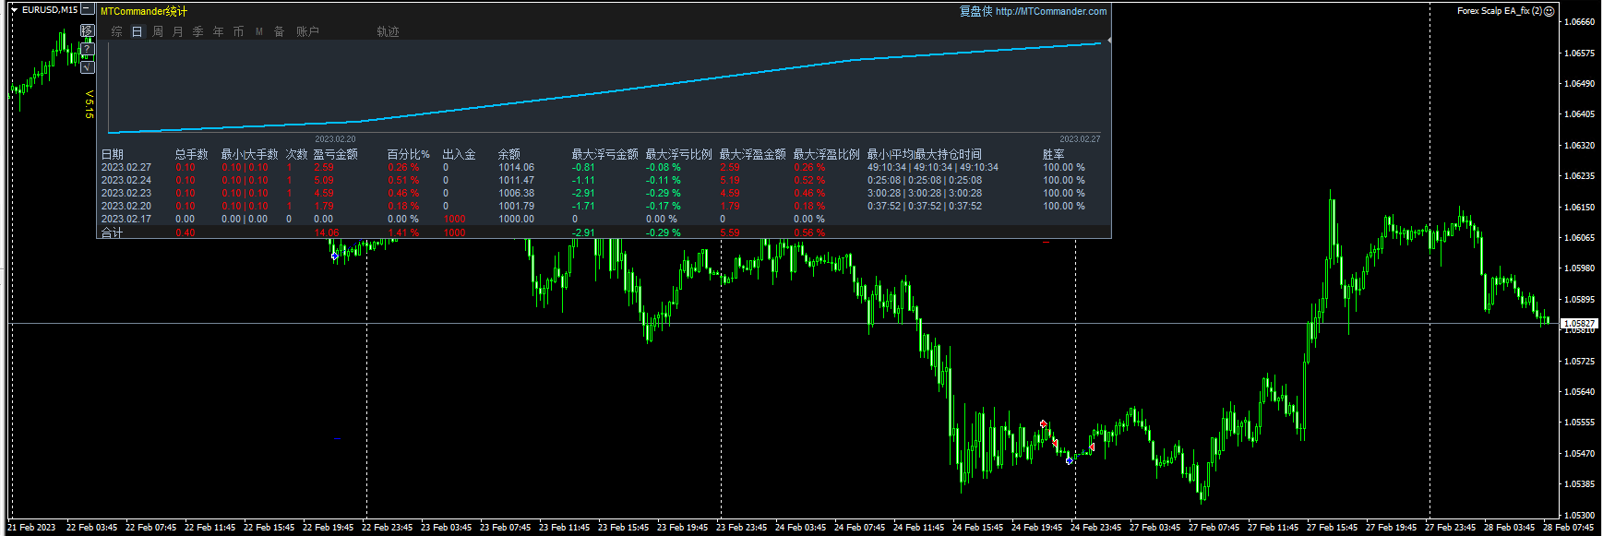This screenshot has height=536, width=1603.
Task: Select the 2023.02.17 date row
Action: click(x=126, y=219)
